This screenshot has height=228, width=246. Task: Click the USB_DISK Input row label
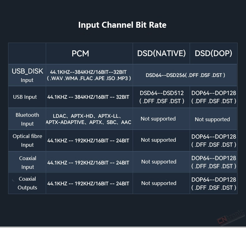27,75
